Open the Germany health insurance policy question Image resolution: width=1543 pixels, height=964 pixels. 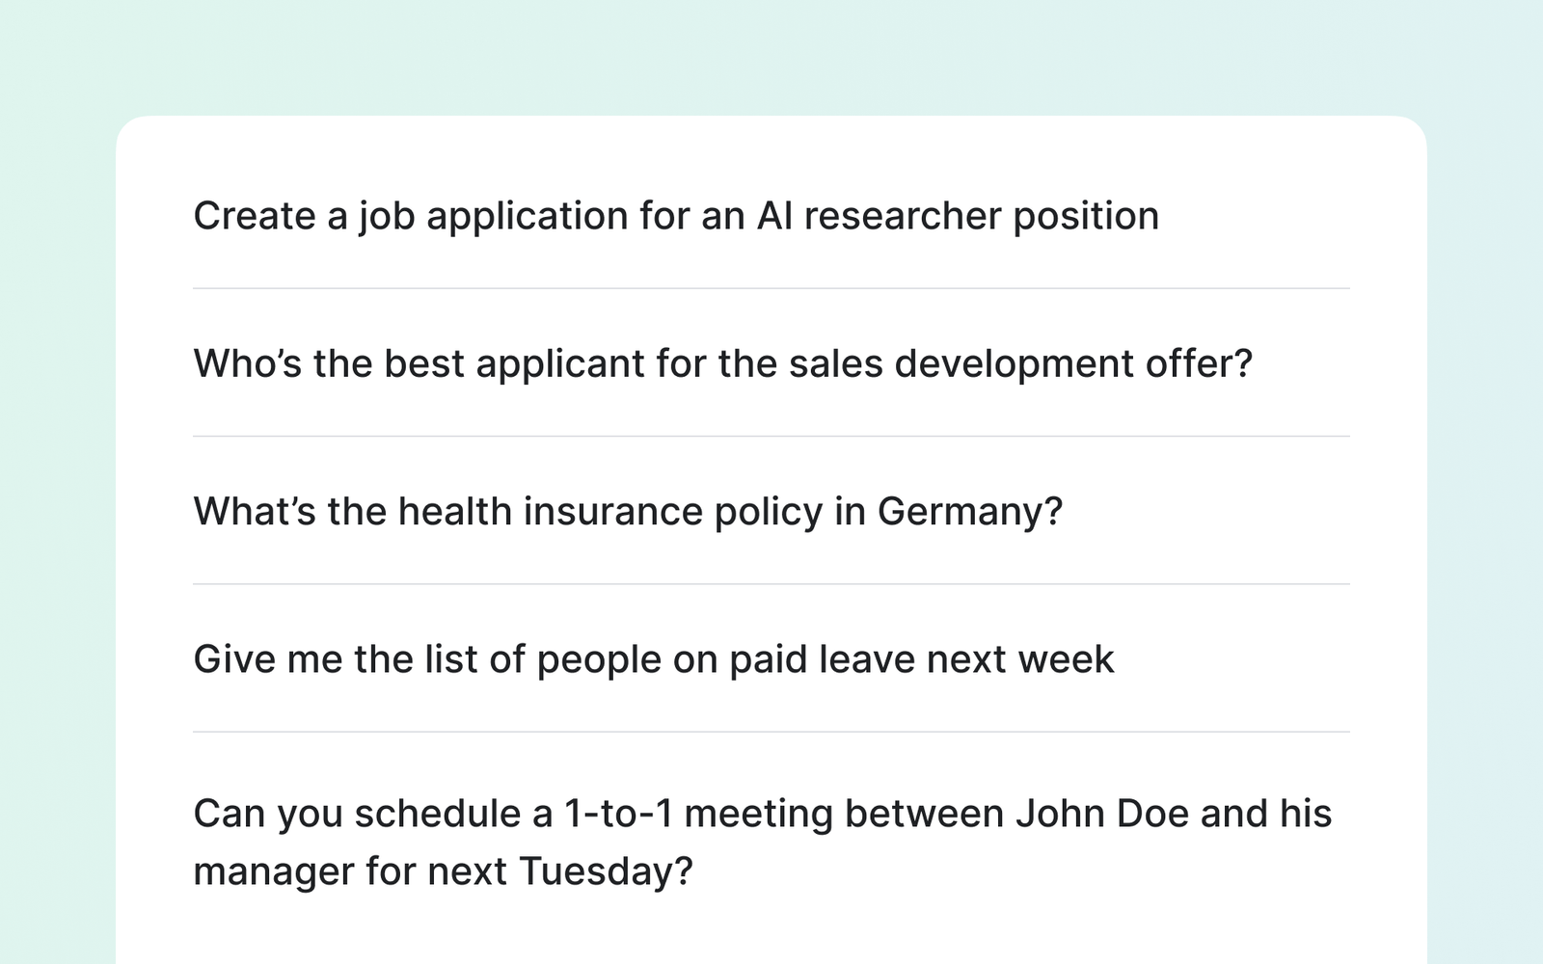coord(627,511)
